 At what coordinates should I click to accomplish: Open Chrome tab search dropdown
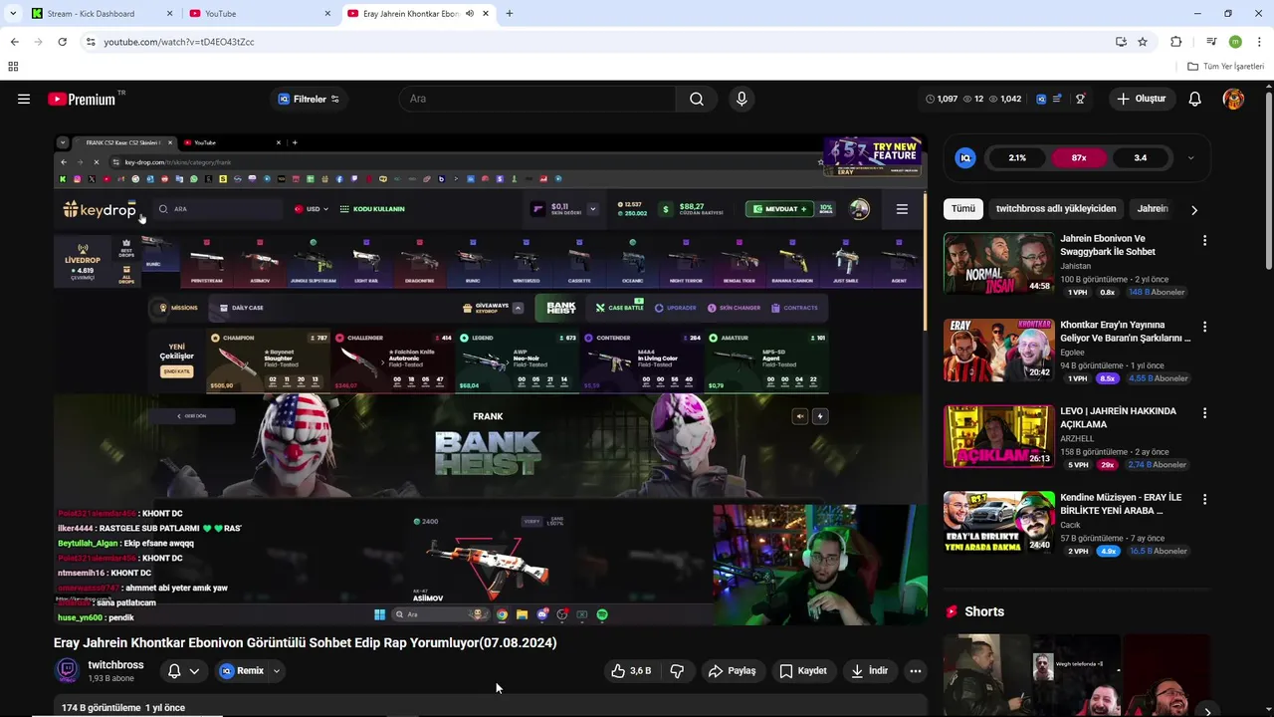pyautogui.click(x=13, y=14)
